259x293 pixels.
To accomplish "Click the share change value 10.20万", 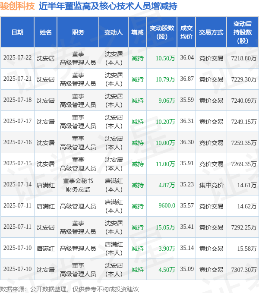I will coord(165,122).
